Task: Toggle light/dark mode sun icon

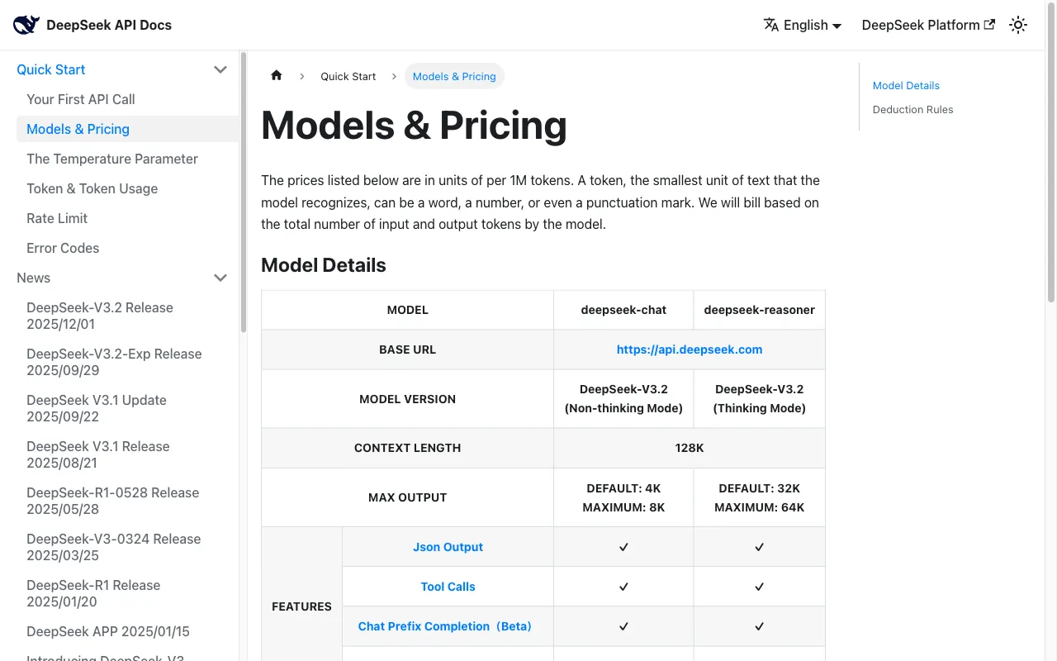Action: pos(1018,25)
